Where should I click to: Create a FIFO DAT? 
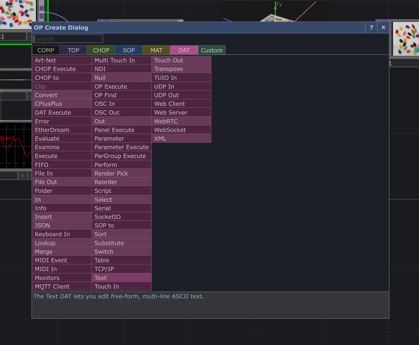point(62,165)
